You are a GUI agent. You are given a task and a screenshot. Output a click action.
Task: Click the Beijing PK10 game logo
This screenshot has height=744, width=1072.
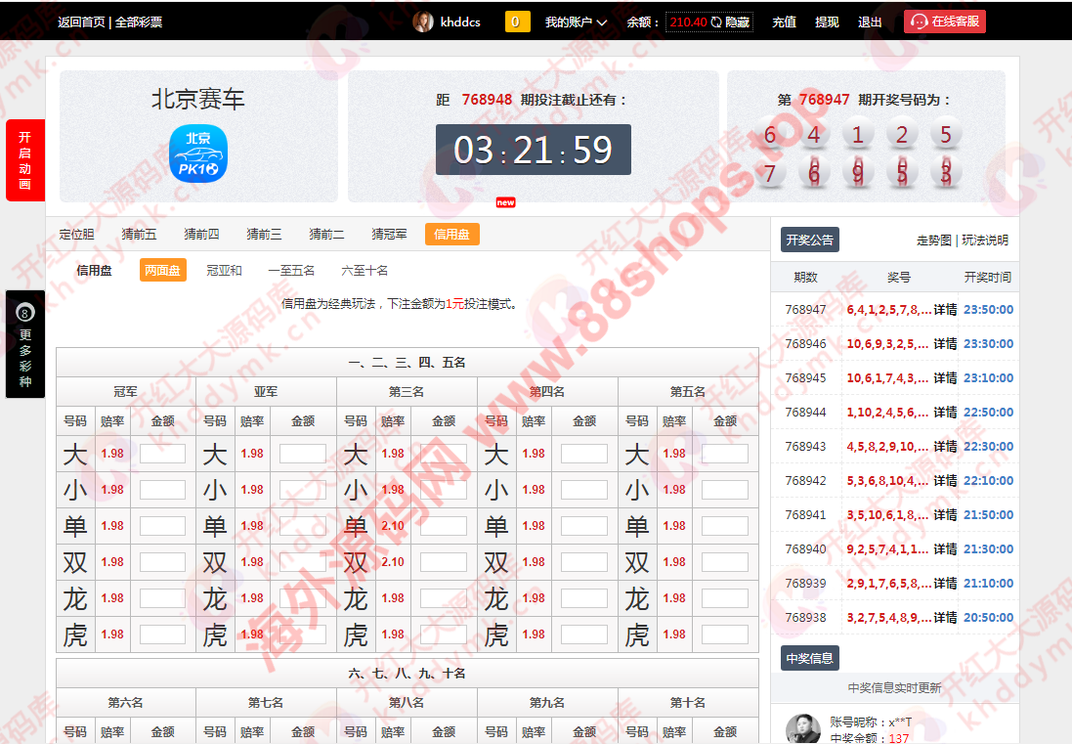[x=197, y=153]
